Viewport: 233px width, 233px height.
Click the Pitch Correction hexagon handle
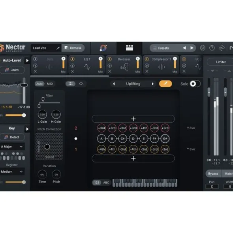click(x=47, y=147)
